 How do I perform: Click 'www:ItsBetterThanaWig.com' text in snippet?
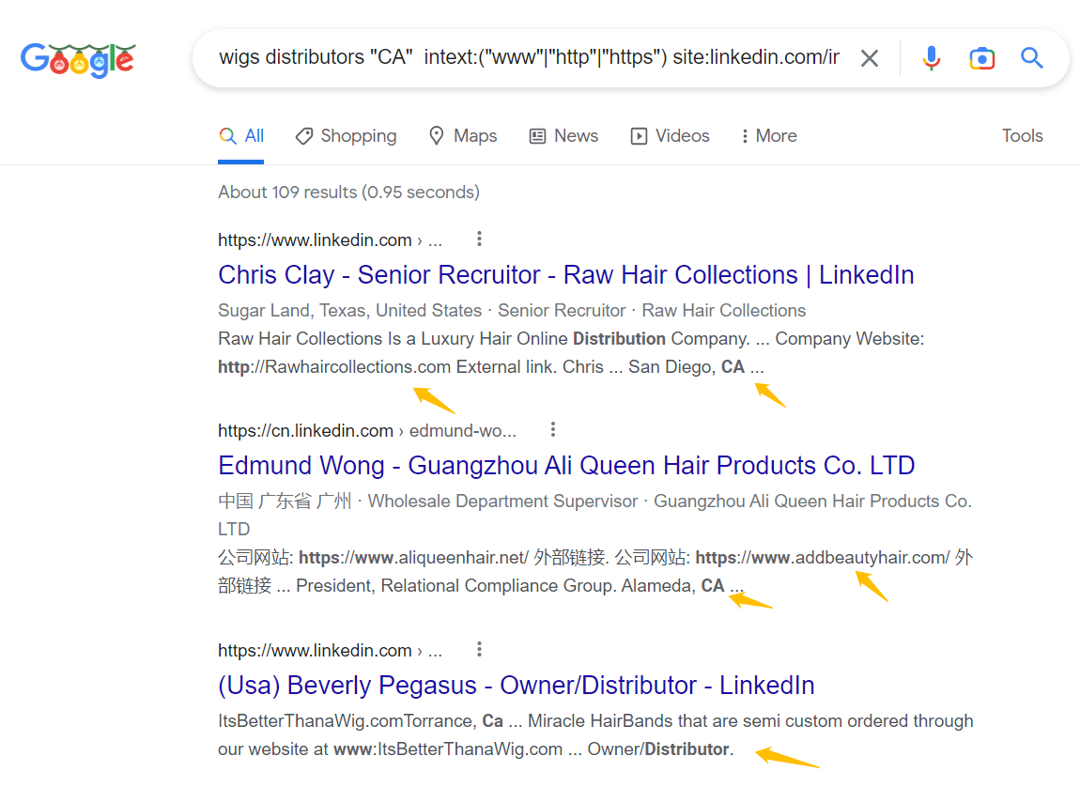click(448, 749)
